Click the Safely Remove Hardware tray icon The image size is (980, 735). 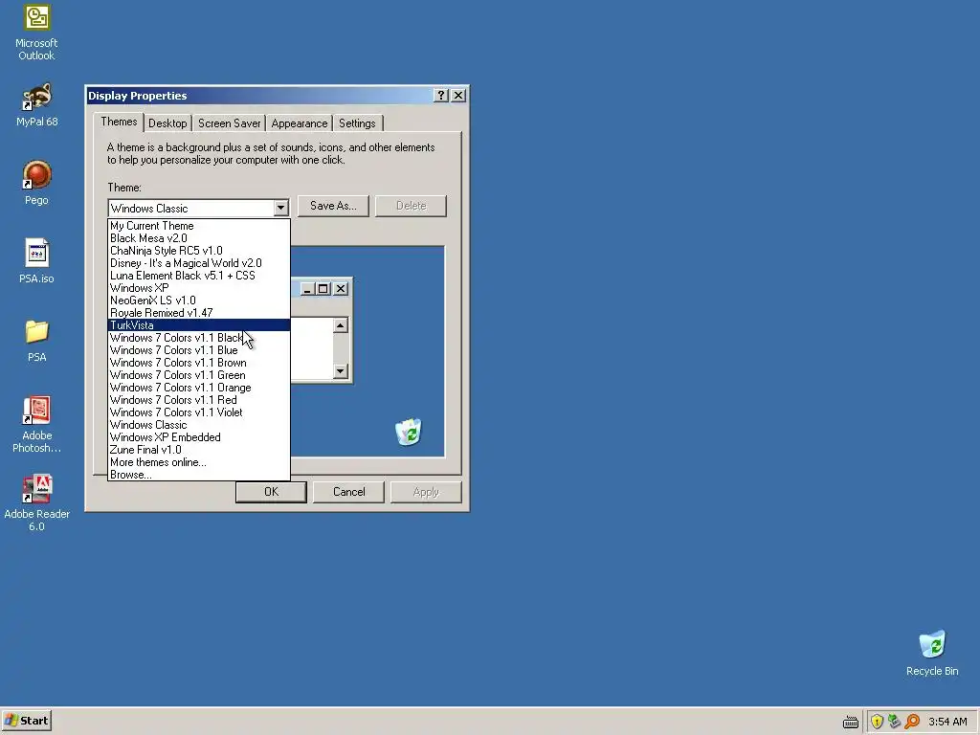[894, 722]
